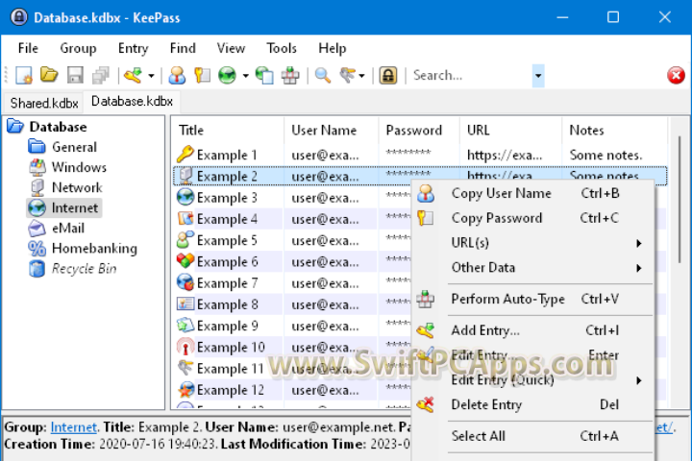
Task: Choose Copy Password in context menu
Action: point(532,218)
